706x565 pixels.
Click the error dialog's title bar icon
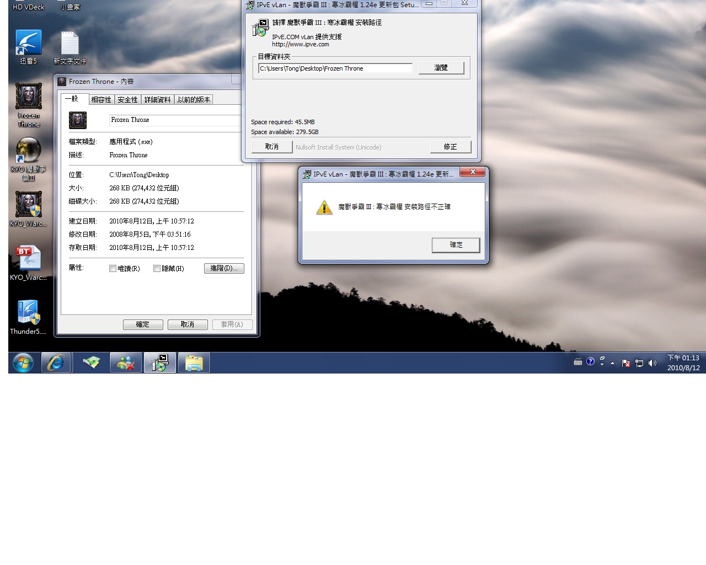(307, 174)
